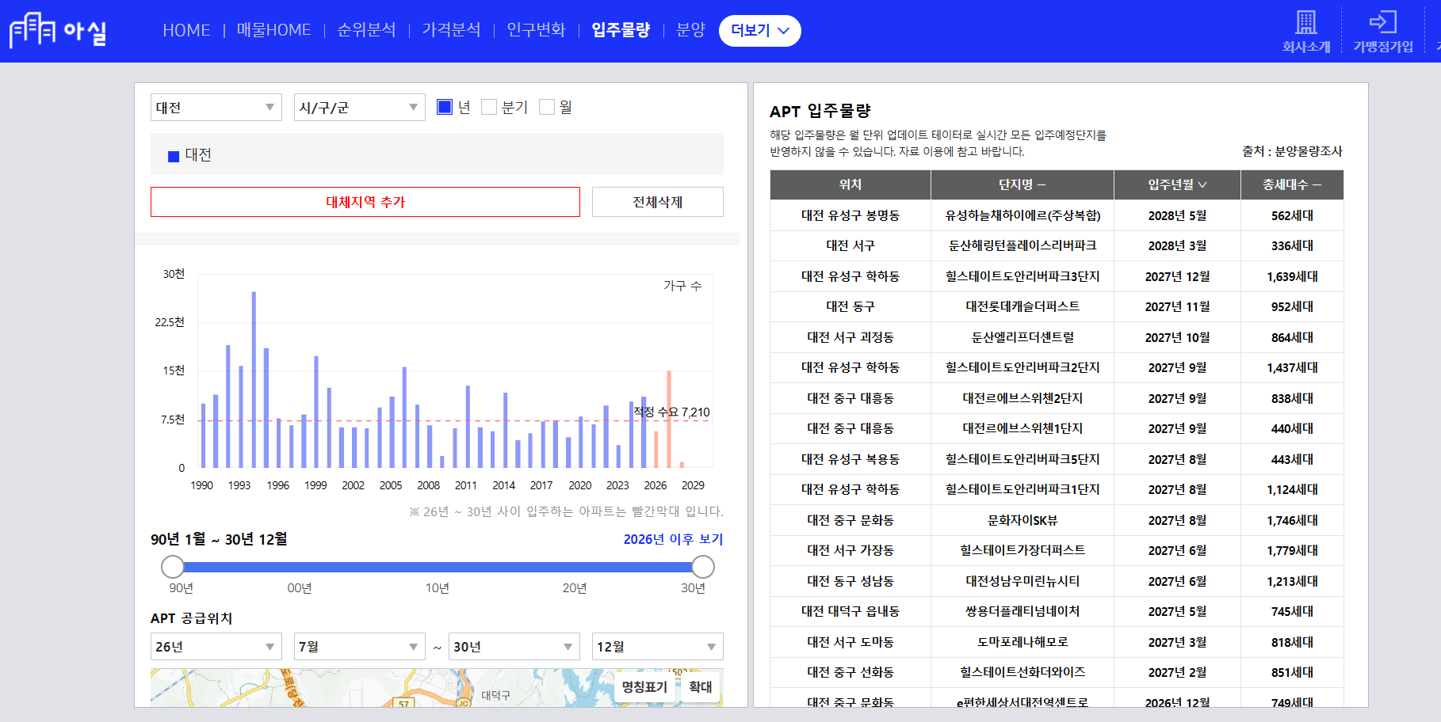Open 분양 menu

[x=690, y=30]
